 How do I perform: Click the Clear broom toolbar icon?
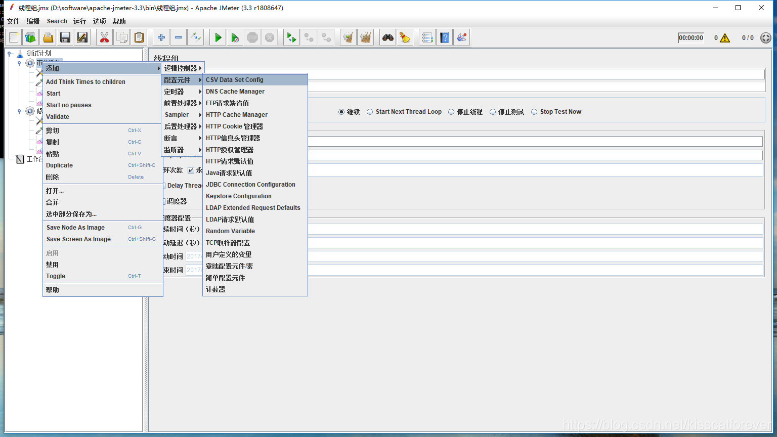click(x=349, y=37)
